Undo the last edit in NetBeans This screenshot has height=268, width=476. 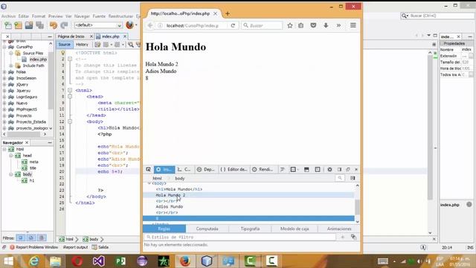54,25
